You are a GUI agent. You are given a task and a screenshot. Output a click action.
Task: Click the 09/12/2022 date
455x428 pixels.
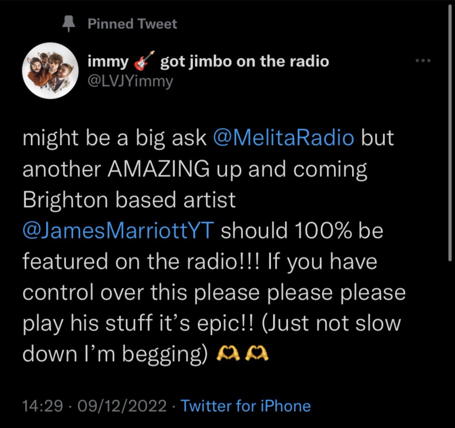(122, 406)
